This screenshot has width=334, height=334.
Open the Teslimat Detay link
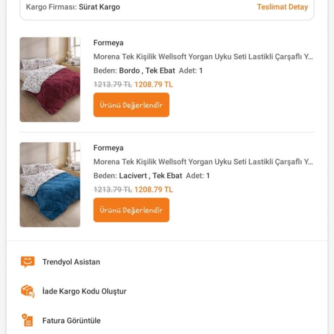[282, 7]
